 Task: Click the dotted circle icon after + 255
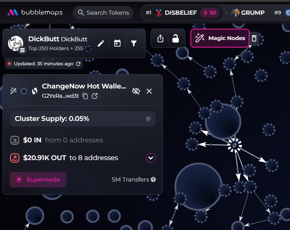click(88, 48)
